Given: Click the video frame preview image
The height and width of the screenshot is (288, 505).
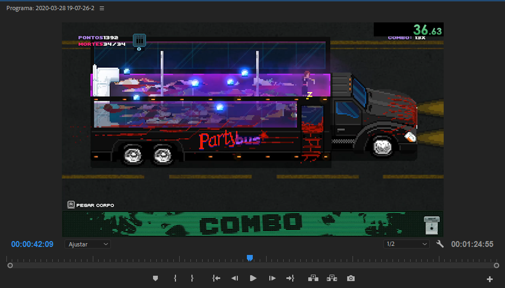Looking at the screenshot, I should click(253, 130).
